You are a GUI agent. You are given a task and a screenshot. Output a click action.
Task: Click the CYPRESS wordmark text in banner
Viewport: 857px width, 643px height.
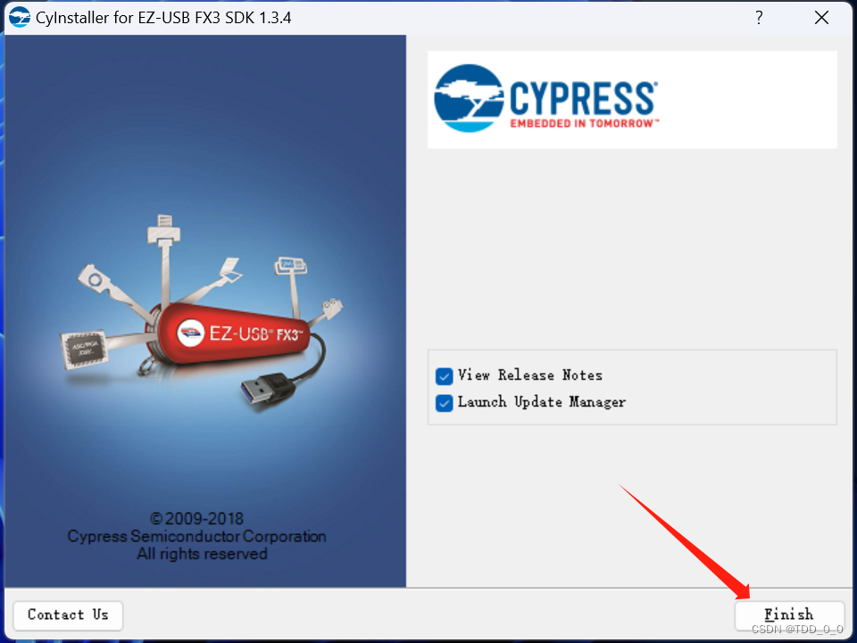tap(583, 98)
